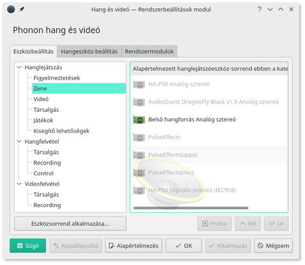Click the HA-P50 Analóg sztereó sound card icon
This screenshot has width=305, height=265.
pyautogui.click(x=139, y=85)
